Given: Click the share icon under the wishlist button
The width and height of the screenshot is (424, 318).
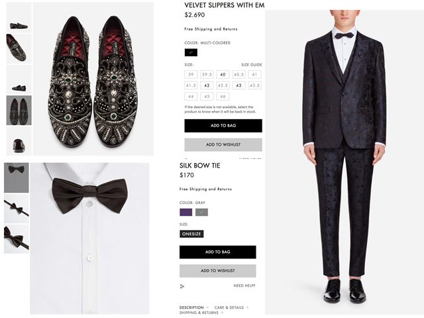Looking at the screenshot, I should point(182,286).
